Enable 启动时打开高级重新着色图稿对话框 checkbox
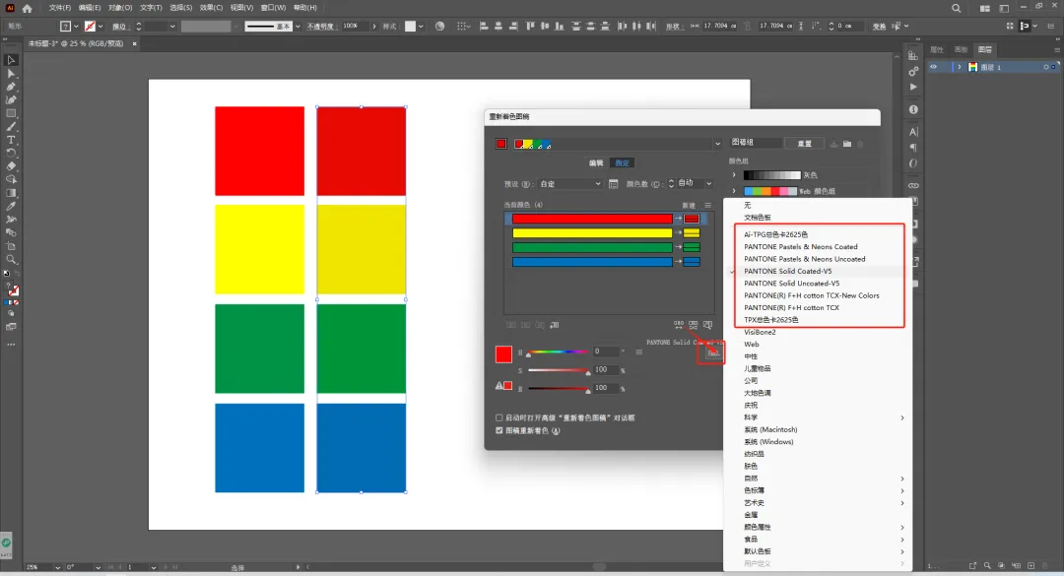Viewport: 1064px width, 576px height. pyautogui.click(x=499, y=417)
